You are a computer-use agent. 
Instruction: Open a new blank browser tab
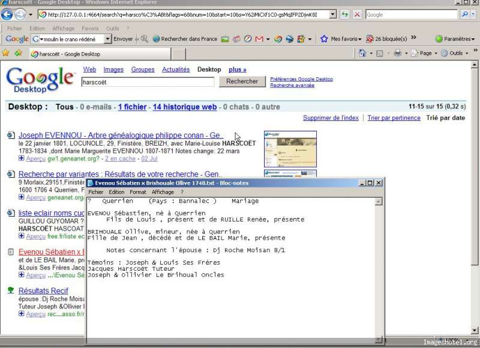pos(178,54)
